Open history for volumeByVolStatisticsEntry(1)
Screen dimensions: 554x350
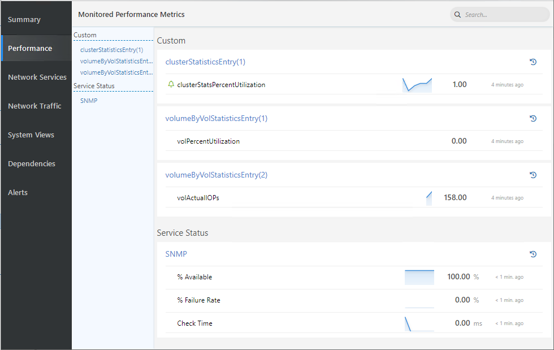tap(533, 118)
